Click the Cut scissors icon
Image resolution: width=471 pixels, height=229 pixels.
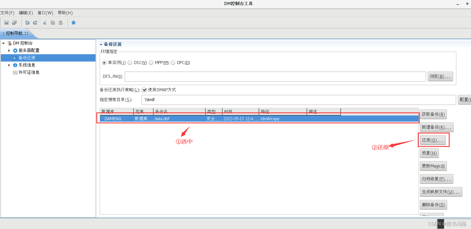(x=45, y=22)
